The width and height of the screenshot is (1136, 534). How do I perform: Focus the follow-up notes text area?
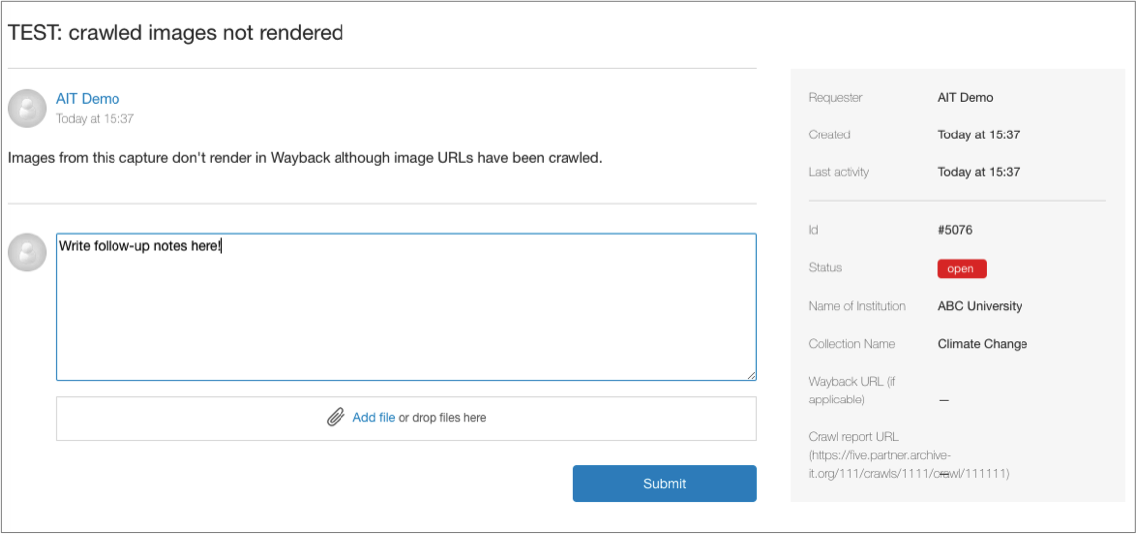pos(405,309)
